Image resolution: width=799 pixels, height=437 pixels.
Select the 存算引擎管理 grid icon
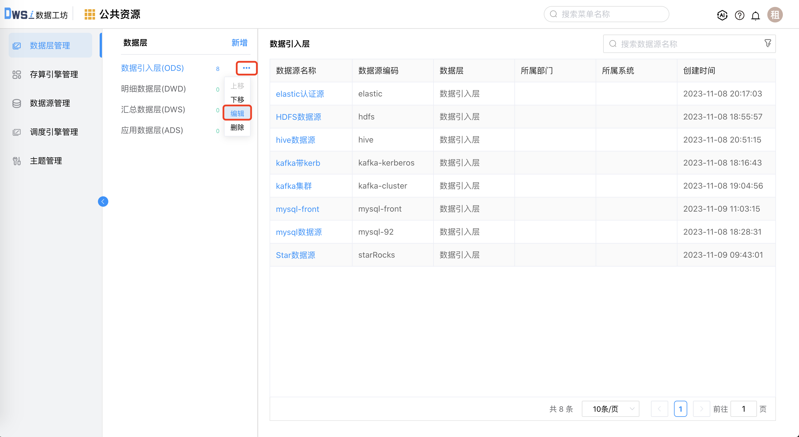[x=16, y=74]
